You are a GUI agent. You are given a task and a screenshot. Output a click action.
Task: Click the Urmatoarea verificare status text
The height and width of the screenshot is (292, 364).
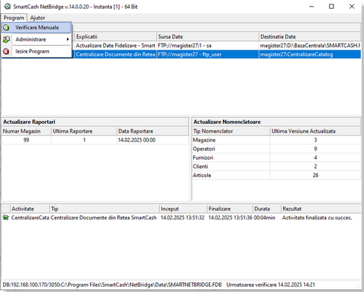point(270,285)
